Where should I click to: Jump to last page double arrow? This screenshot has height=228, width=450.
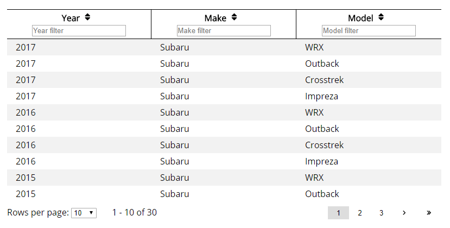point(429,213)
